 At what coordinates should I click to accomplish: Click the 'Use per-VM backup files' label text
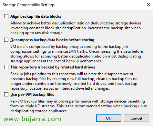pos(32,94)
